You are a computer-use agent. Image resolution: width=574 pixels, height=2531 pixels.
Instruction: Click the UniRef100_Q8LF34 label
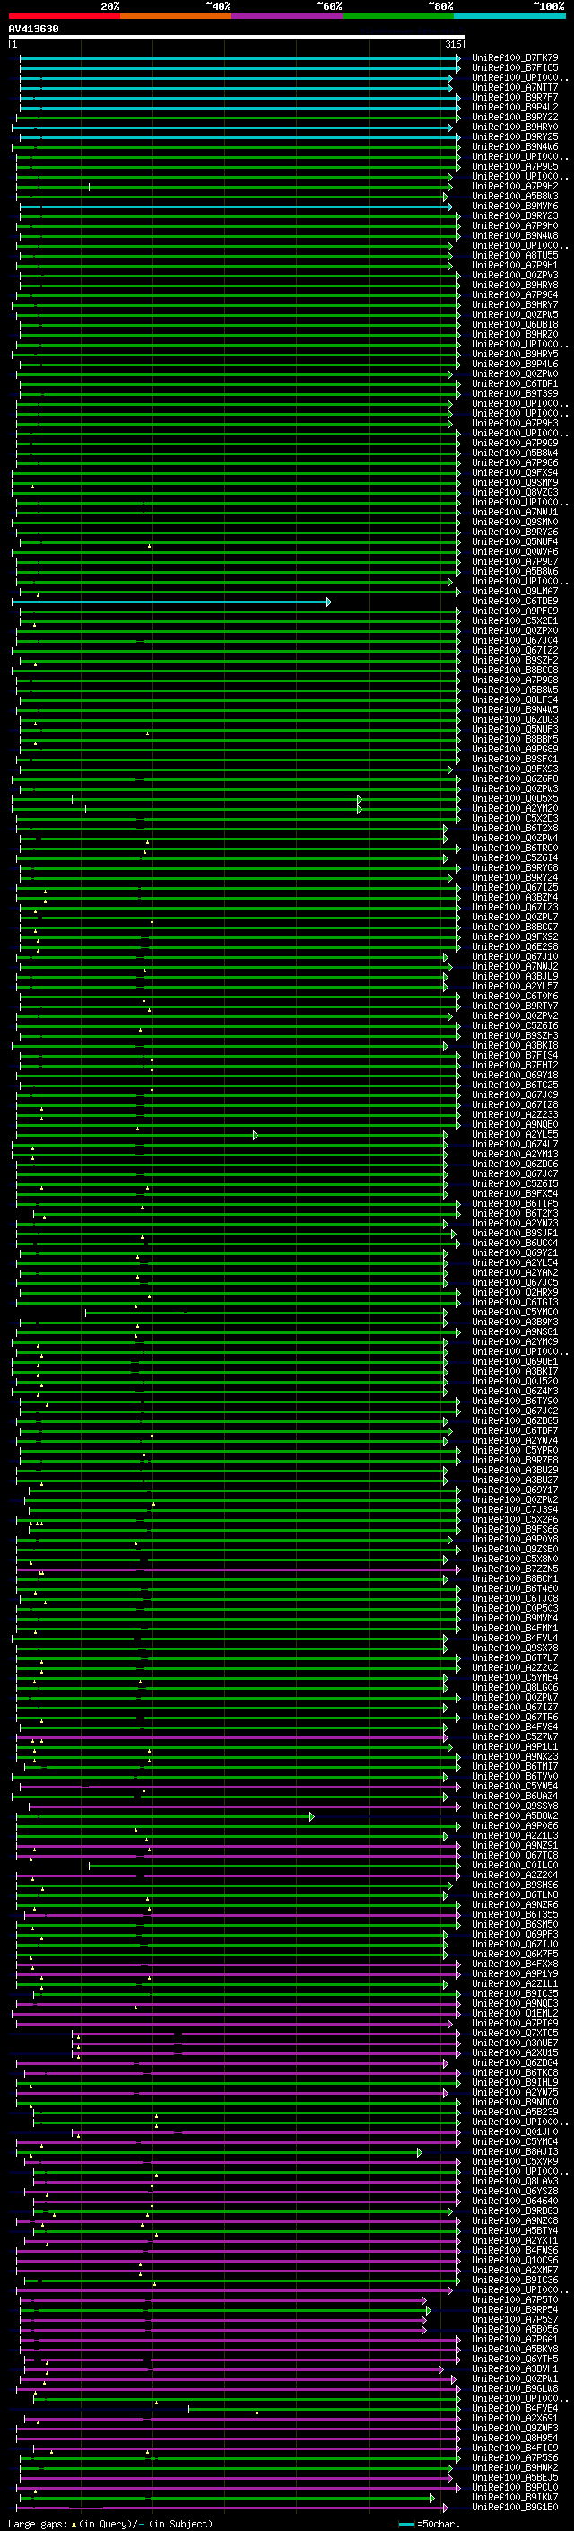click(515, 700)
